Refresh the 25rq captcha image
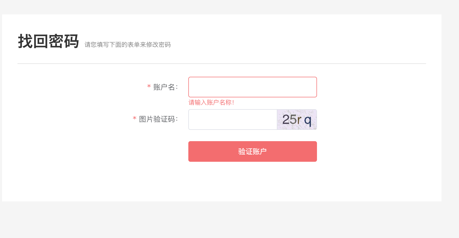The width and height of the screenshot is (459, 238). [297, 120]
